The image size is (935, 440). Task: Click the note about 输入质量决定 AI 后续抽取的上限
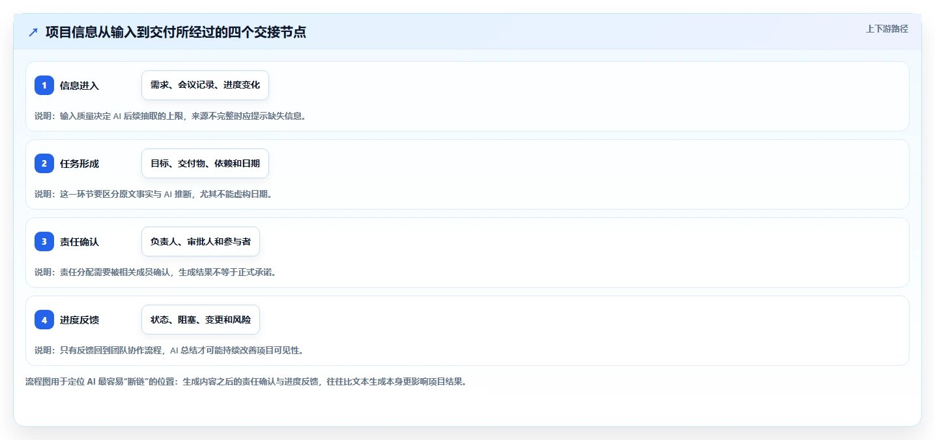pos(170,116)
